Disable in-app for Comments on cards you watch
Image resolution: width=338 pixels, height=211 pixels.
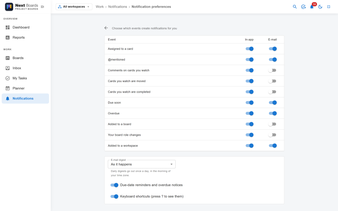click(249, 70)
